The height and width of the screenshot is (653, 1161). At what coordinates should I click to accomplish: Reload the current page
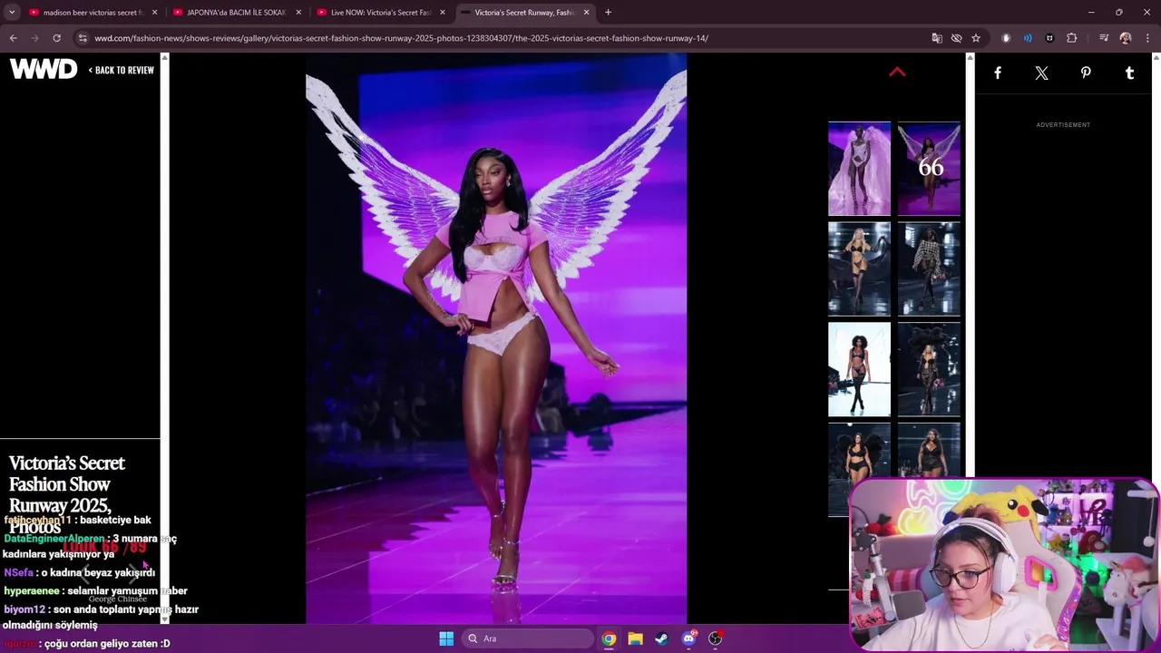click(56, 38)
